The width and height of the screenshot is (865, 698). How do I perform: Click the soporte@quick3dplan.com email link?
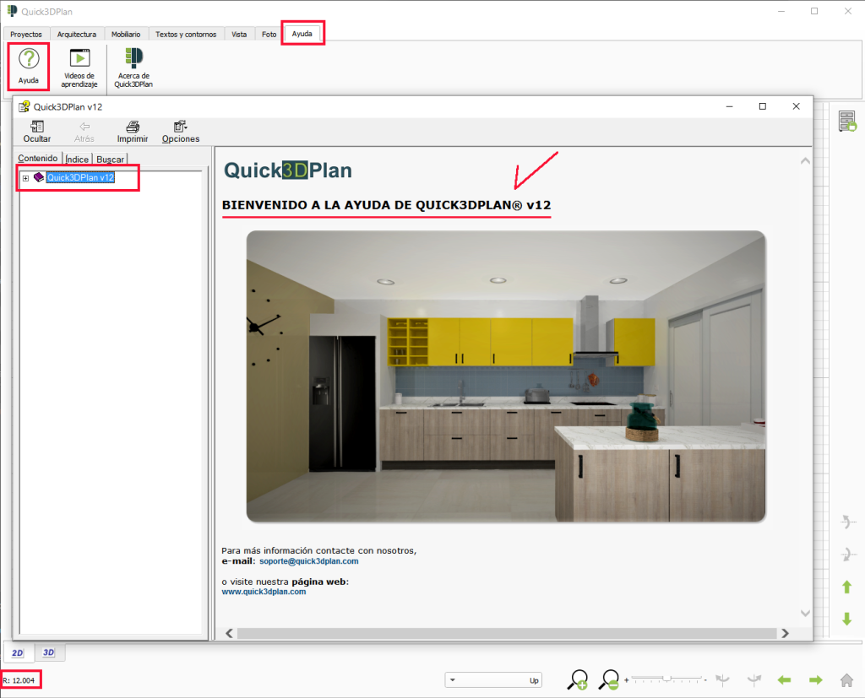pos(309,561)
